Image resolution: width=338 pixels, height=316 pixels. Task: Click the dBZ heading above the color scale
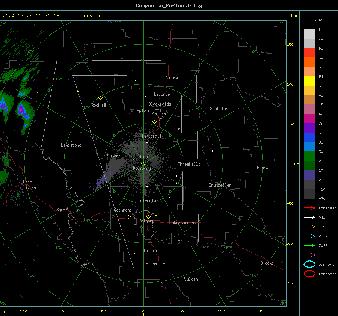[318, 20]
